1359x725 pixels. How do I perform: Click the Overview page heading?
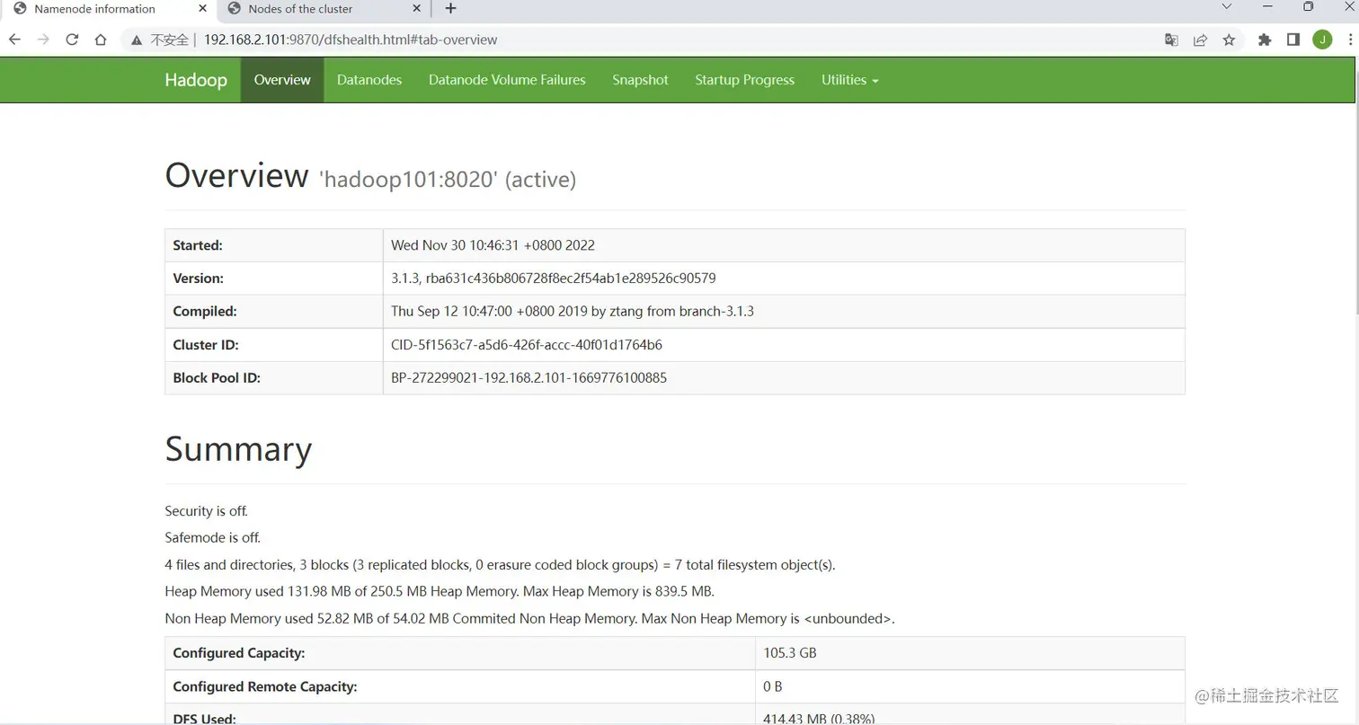[x=236, y=175]
